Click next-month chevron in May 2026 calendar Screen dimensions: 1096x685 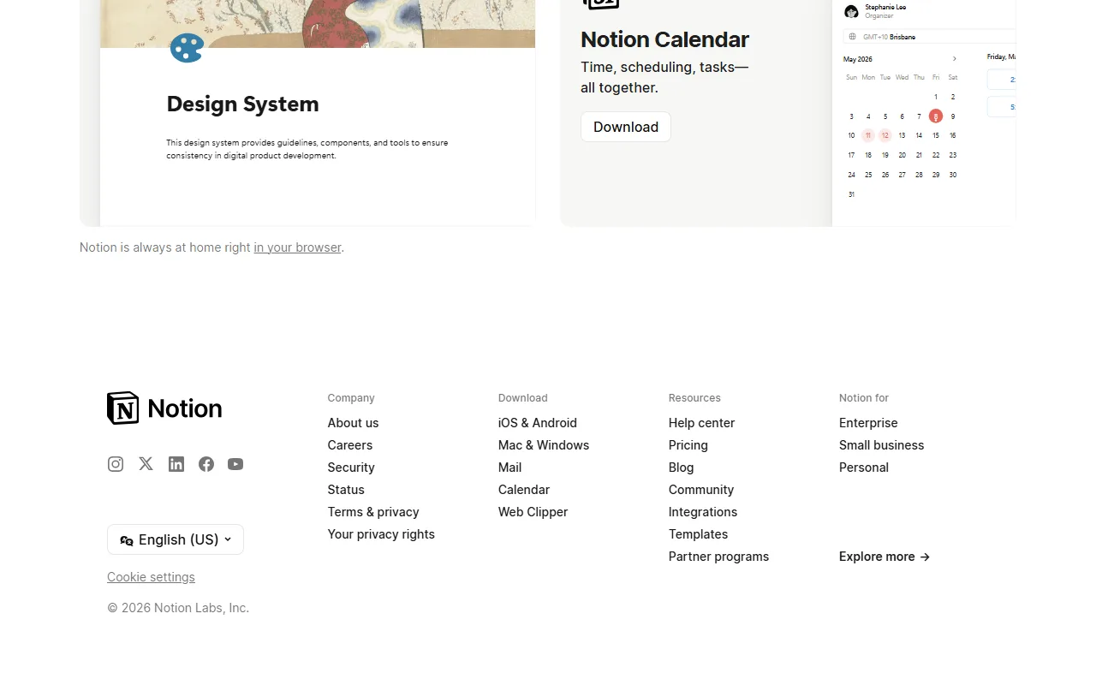[955, 59]
